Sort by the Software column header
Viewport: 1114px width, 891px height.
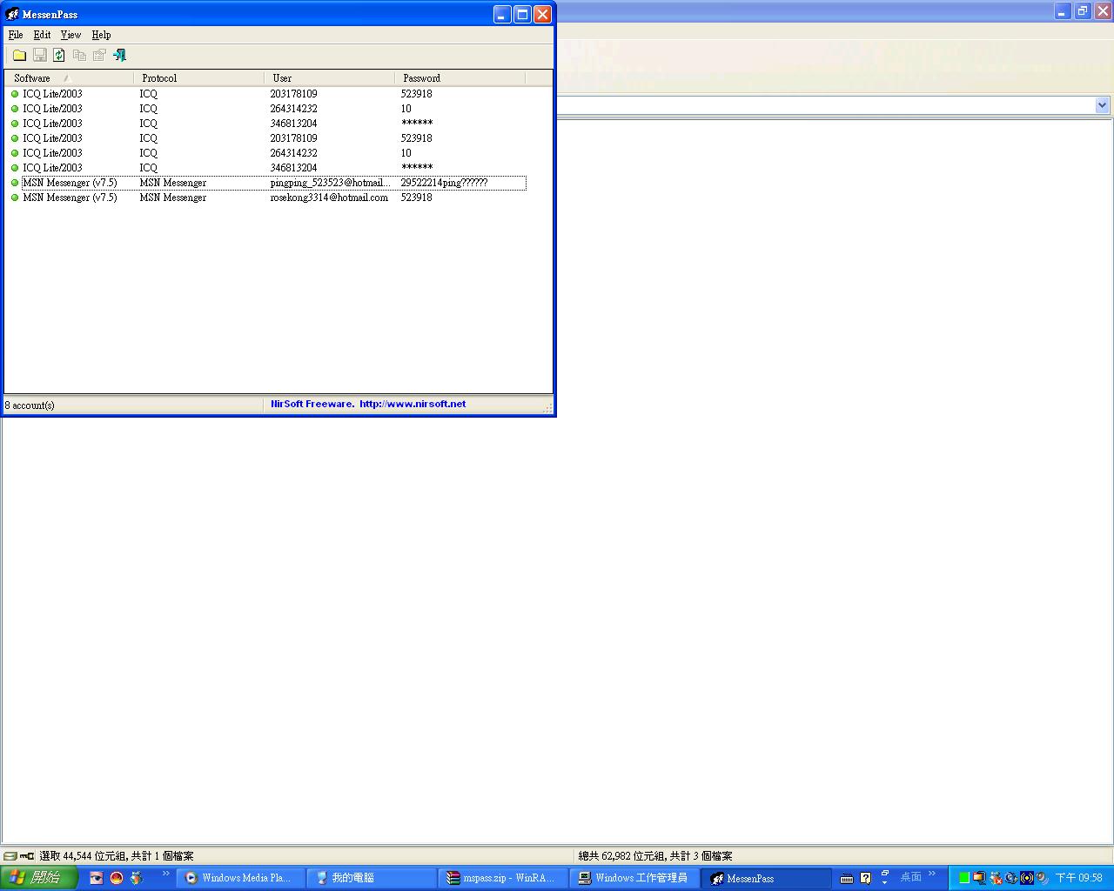coord(69,78)
